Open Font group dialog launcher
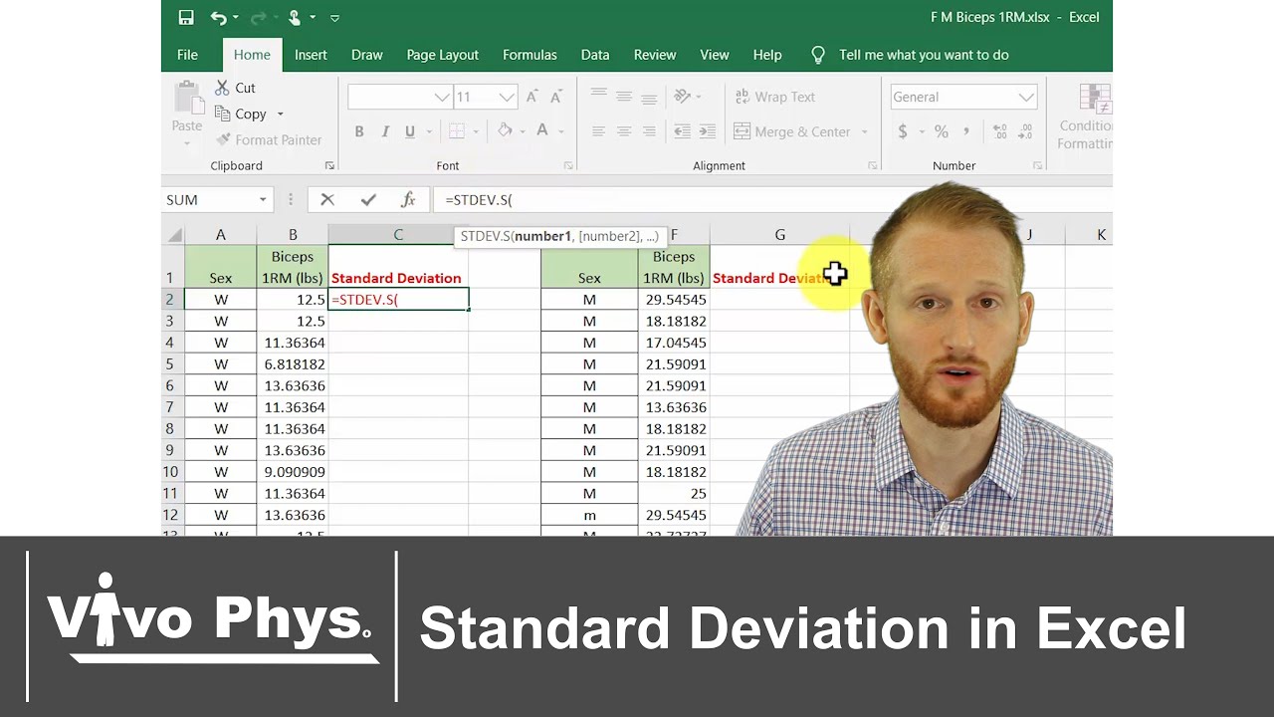Screen dimensions: 1274x717 click(568, 165)
